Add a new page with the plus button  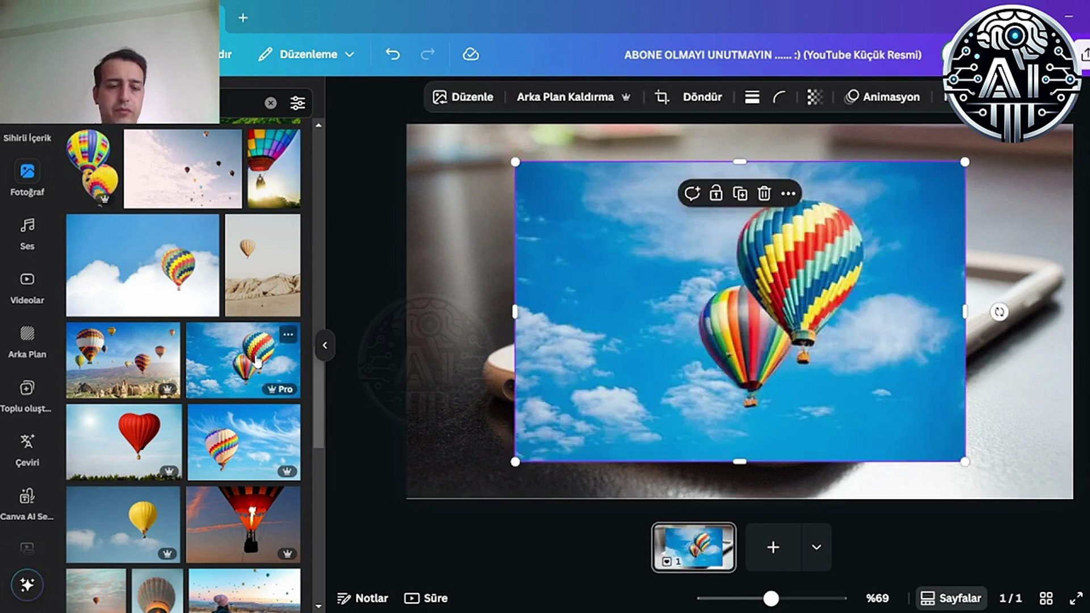772,547
